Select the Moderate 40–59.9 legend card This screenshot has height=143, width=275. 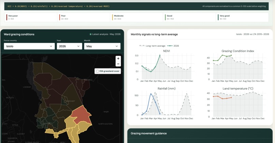(136, 17)
